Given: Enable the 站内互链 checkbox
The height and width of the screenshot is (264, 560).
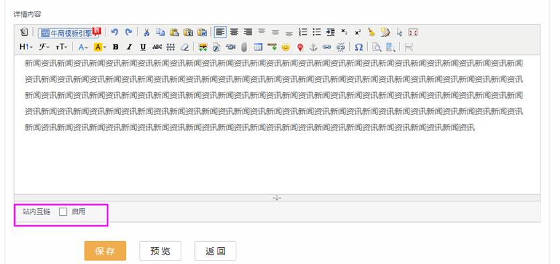Looking at the screenshot, I should (x=63, y=212).
